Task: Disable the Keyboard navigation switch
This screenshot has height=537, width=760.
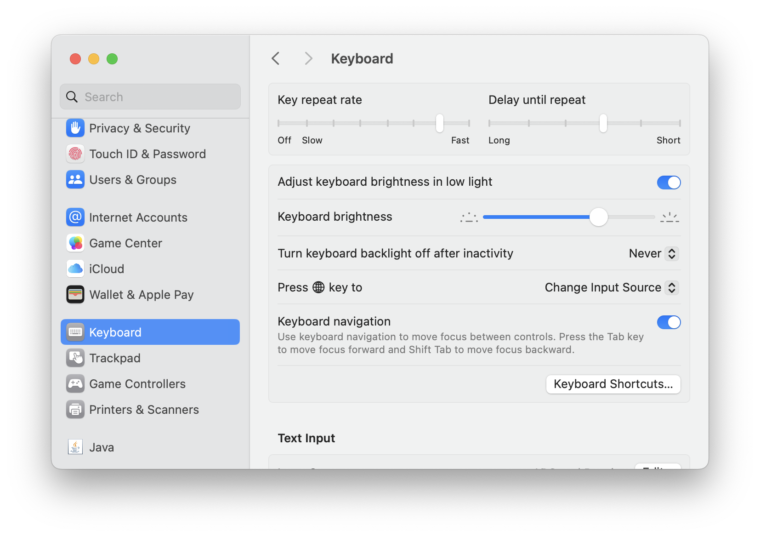Action: [669, 322]
